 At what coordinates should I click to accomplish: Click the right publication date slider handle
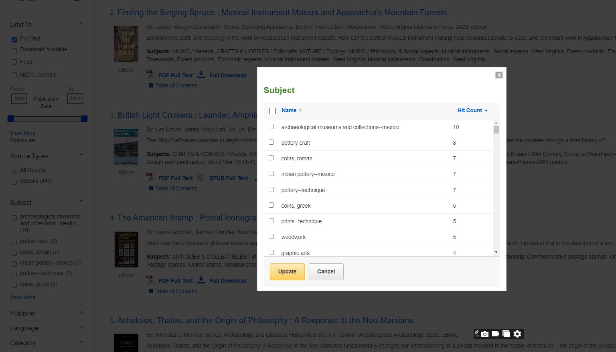click(84, 119)
